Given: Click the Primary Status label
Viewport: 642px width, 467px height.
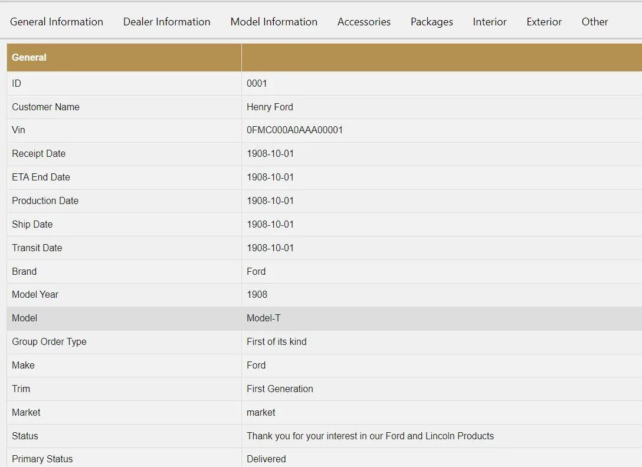Looking at the screenshot, I should (x=42, y=459).
